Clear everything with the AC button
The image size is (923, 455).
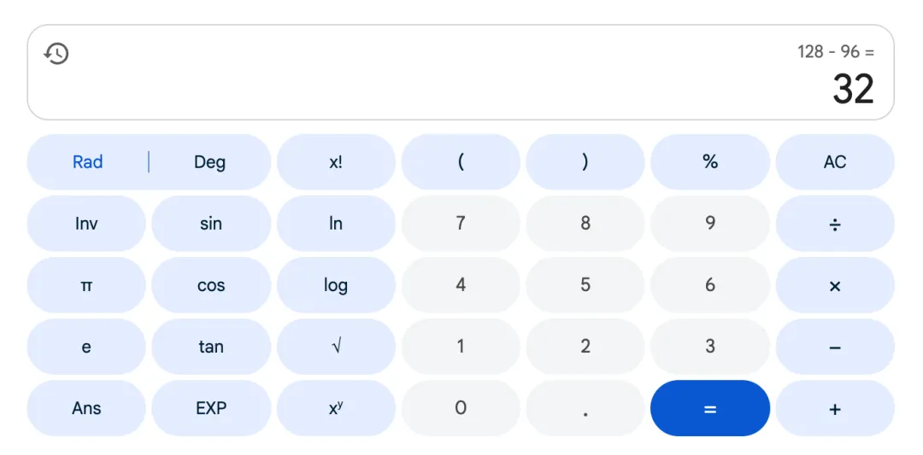tap(835, 161)
